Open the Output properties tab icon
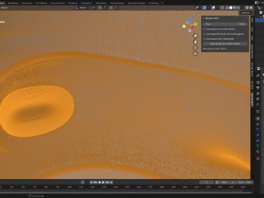The height and width of the screenshot is (198, 264). (258, 88)
